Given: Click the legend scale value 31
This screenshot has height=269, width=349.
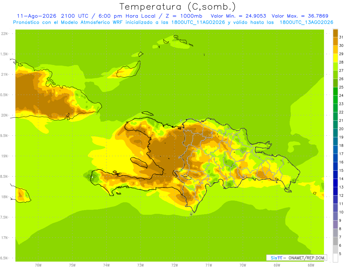Looking at the screenshot, I should click(x=341, y=37).
